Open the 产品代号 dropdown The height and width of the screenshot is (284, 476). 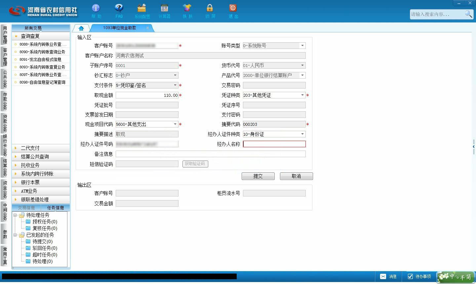click(x=302, y=75)
